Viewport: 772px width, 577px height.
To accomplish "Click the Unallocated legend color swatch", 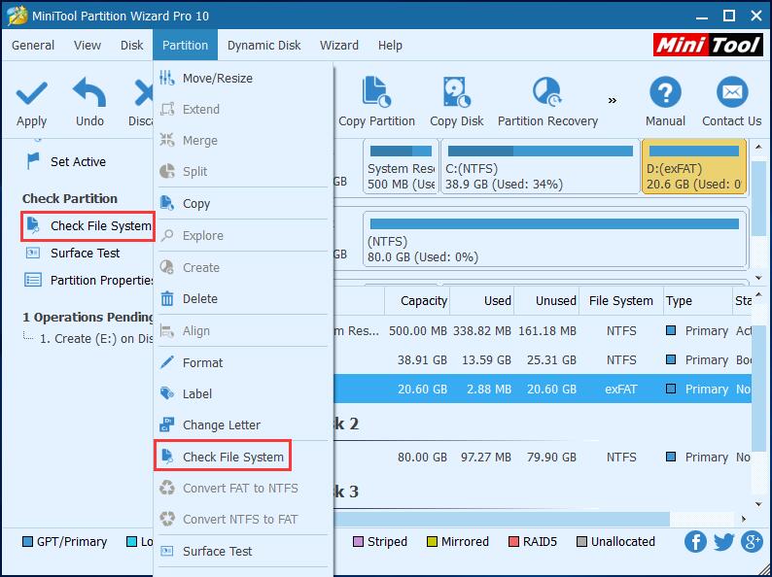I will pos(582,542).
